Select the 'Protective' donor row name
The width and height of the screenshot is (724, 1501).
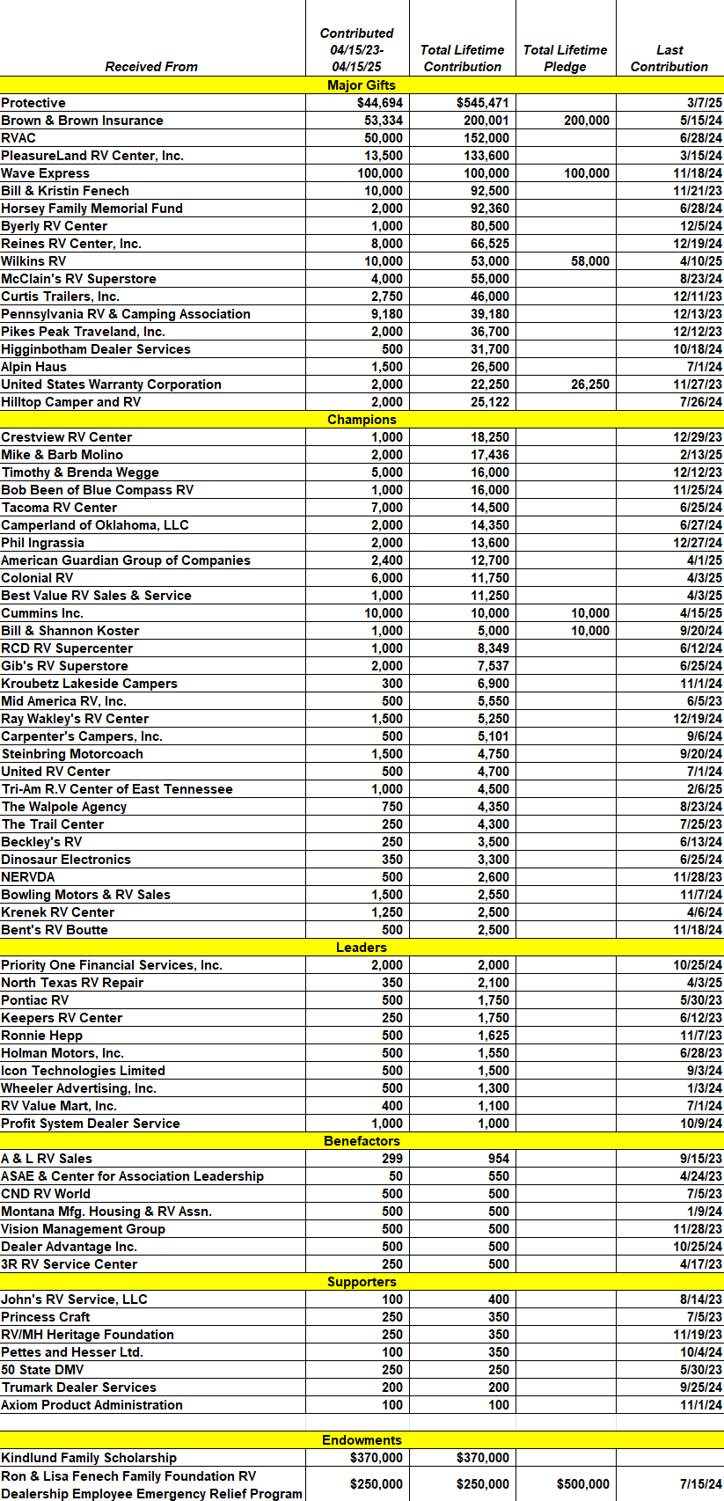[33, 103]
